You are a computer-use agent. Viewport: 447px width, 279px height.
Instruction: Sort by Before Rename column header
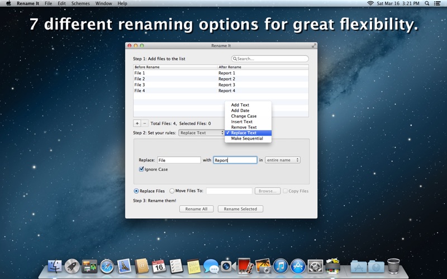coord(175,67)
